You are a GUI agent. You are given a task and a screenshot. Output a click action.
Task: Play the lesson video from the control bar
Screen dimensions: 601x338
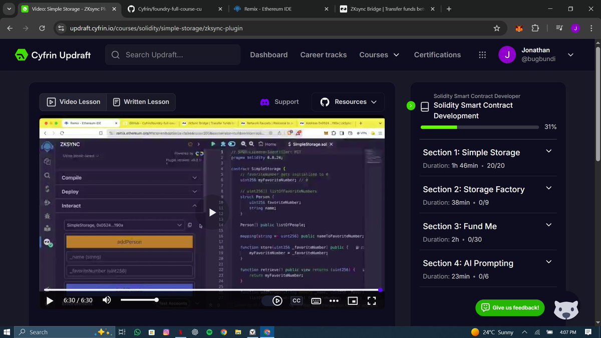coord(50,300)
